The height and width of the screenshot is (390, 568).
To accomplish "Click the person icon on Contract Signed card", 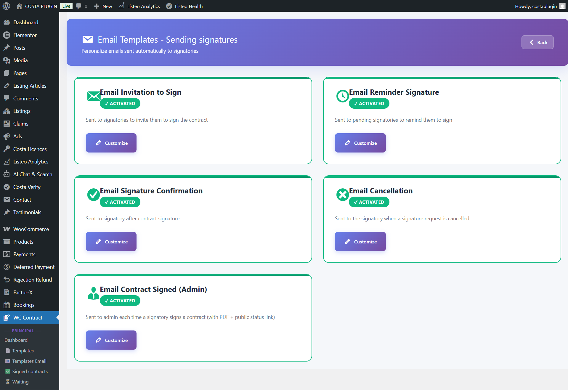I will pos(93,293).
